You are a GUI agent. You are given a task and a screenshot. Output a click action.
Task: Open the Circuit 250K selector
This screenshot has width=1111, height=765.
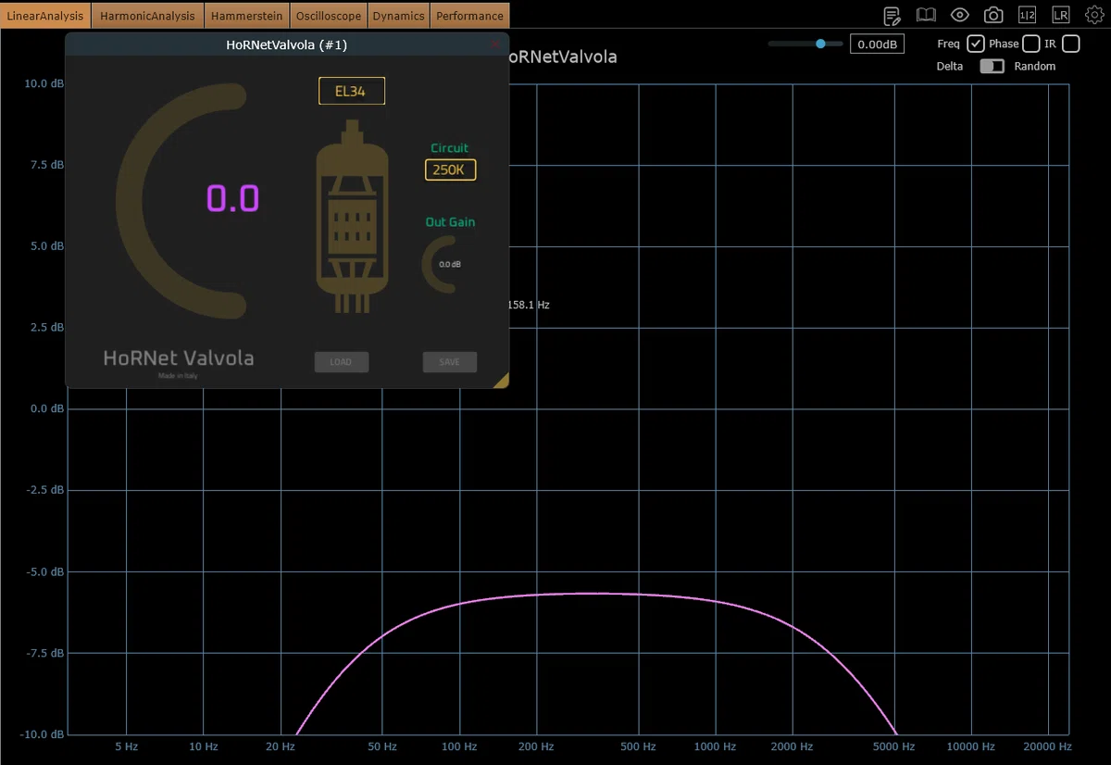click(x=451, y=169)
